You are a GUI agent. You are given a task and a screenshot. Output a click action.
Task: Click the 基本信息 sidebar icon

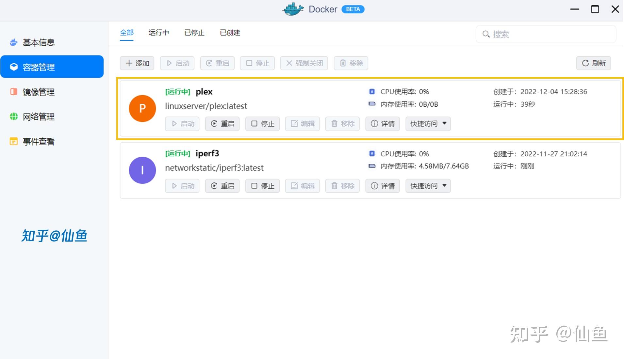click(x=13, y=42)
